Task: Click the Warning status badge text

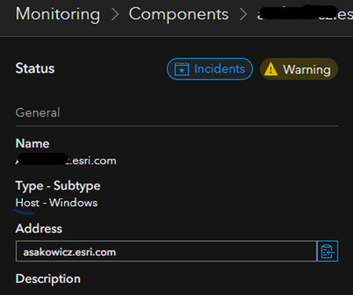Action: pos(307,69)
